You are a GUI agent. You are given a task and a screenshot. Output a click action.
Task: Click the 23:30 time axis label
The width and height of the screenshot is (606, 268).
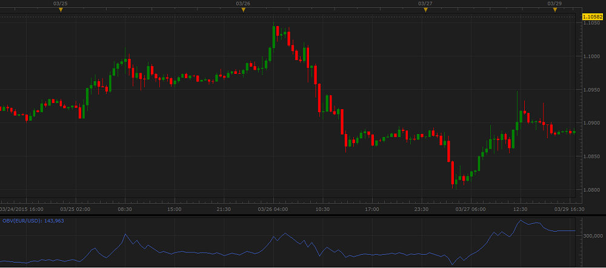click(421, 209)
